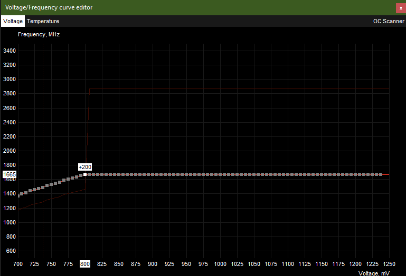Select the first curve point at 700 mV

pyautogui.click(x=18, y=196)
